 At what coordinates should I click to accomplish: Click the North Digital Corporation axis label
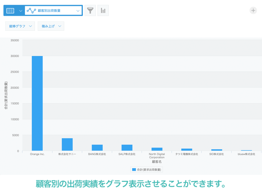coord(157,156)
